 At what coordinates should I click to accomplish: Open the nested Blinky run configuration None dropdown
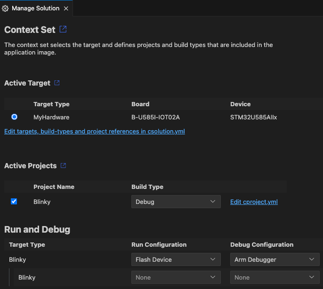176,277
